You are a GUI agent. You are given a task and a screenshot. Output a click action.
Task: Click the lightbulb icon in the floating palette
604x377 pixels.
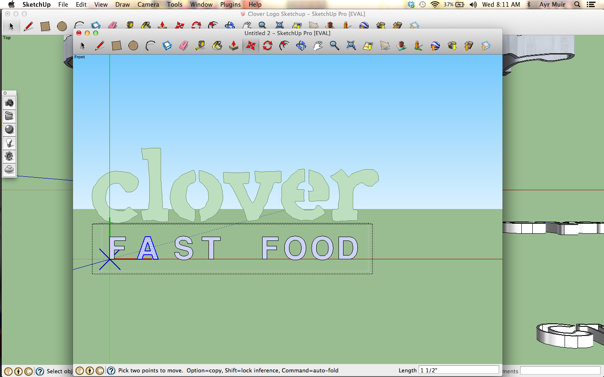pos(9,143)
